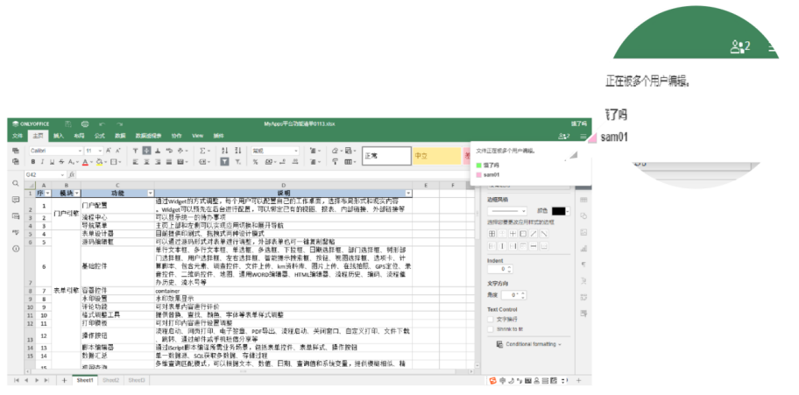
Task: Open the Comments panel in left sidebar
Action: click(x=15, y=200)
